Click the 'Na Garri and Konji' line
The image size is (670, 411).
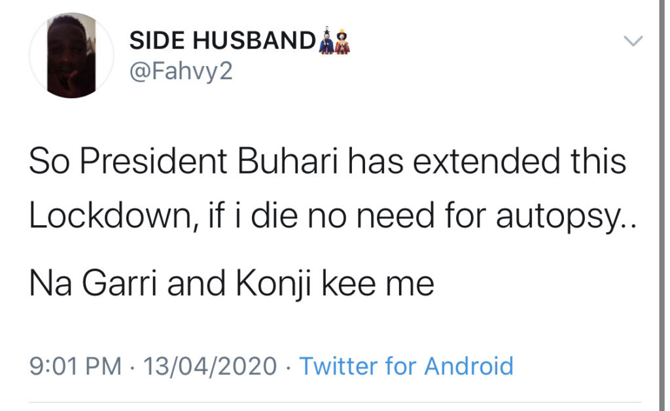[x=232, y=285]
